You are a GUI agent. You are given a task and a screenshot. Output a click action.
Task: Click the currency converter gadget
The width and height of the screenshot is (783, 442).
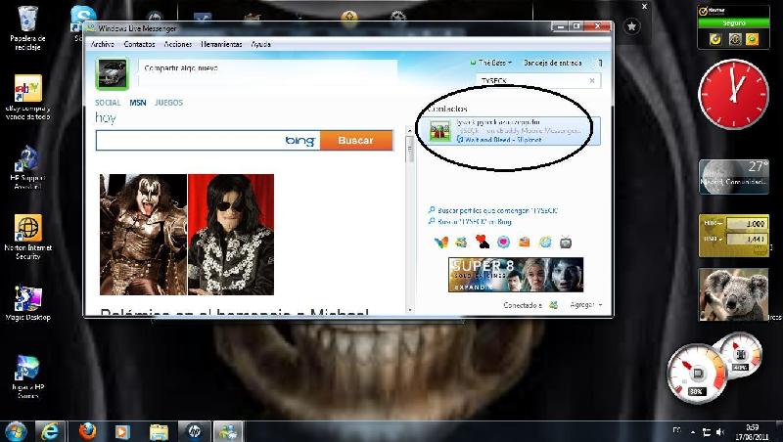(x=733, y=236)
